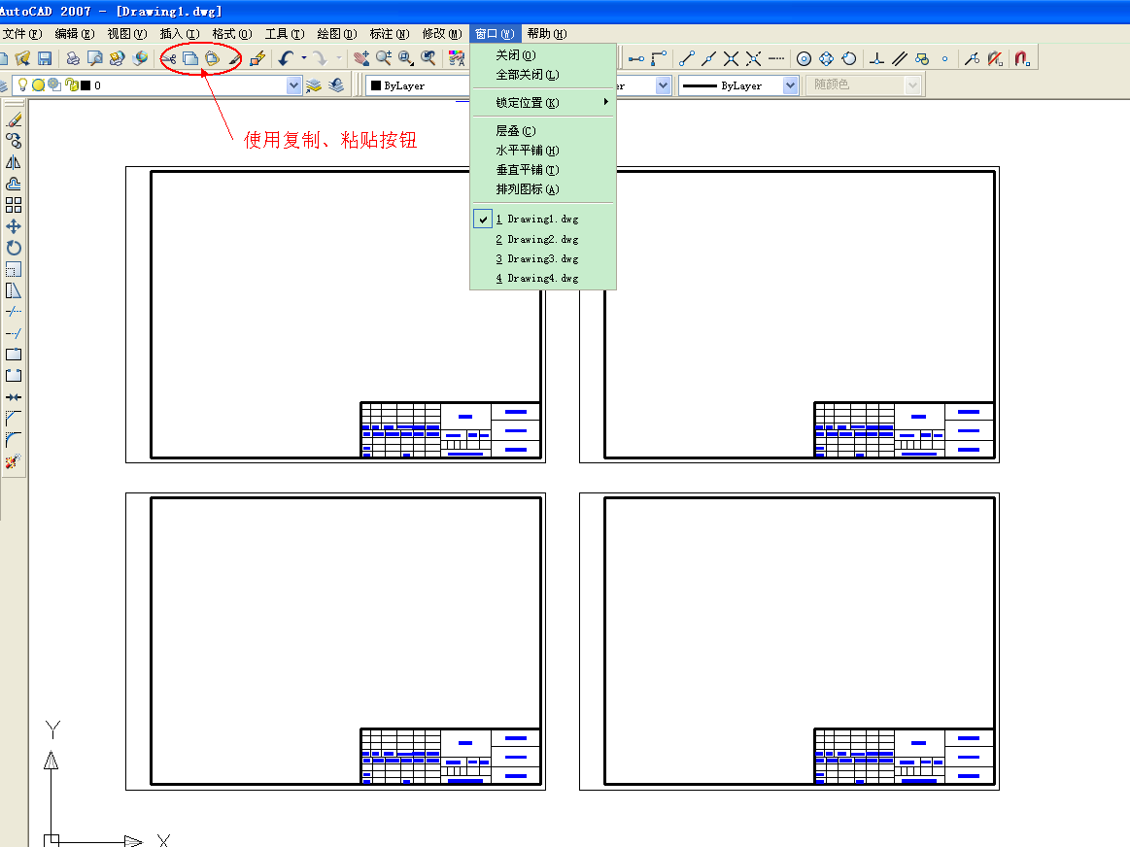This screenshot has width=1130, height=847.
Task: Activate the Explode tool
Action: tap(14, 461)
